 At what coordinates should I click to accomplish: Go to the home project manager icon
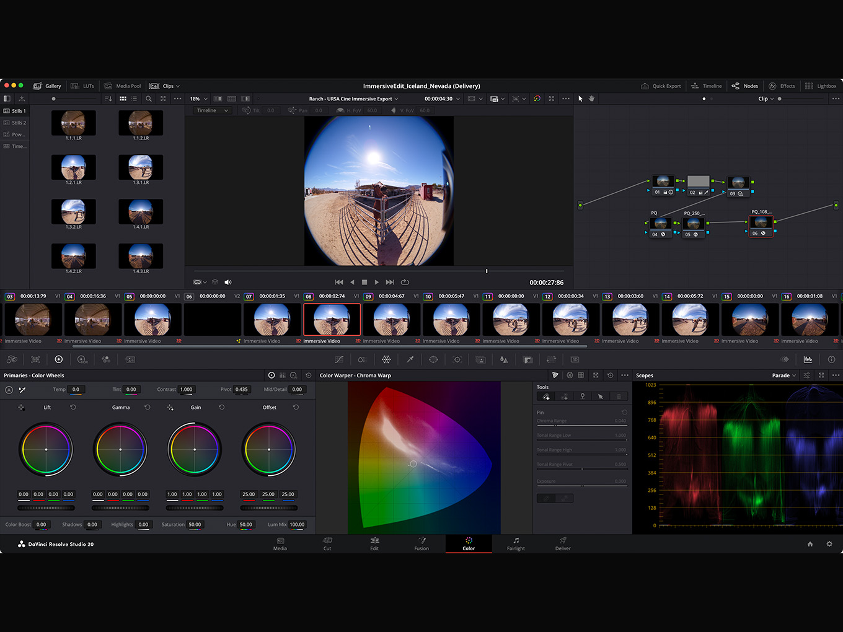tap(810, 544)
